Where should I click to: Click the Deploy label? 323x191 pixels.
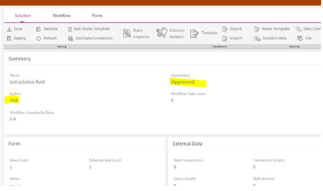(20, 38)
